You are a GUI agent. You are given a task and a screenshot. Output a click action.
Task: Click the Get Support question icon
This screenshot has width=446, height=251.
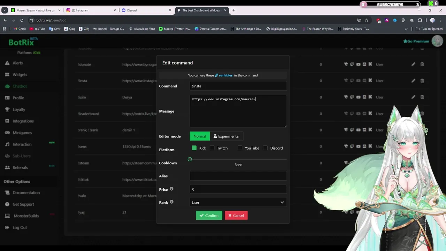pos(7,204)
